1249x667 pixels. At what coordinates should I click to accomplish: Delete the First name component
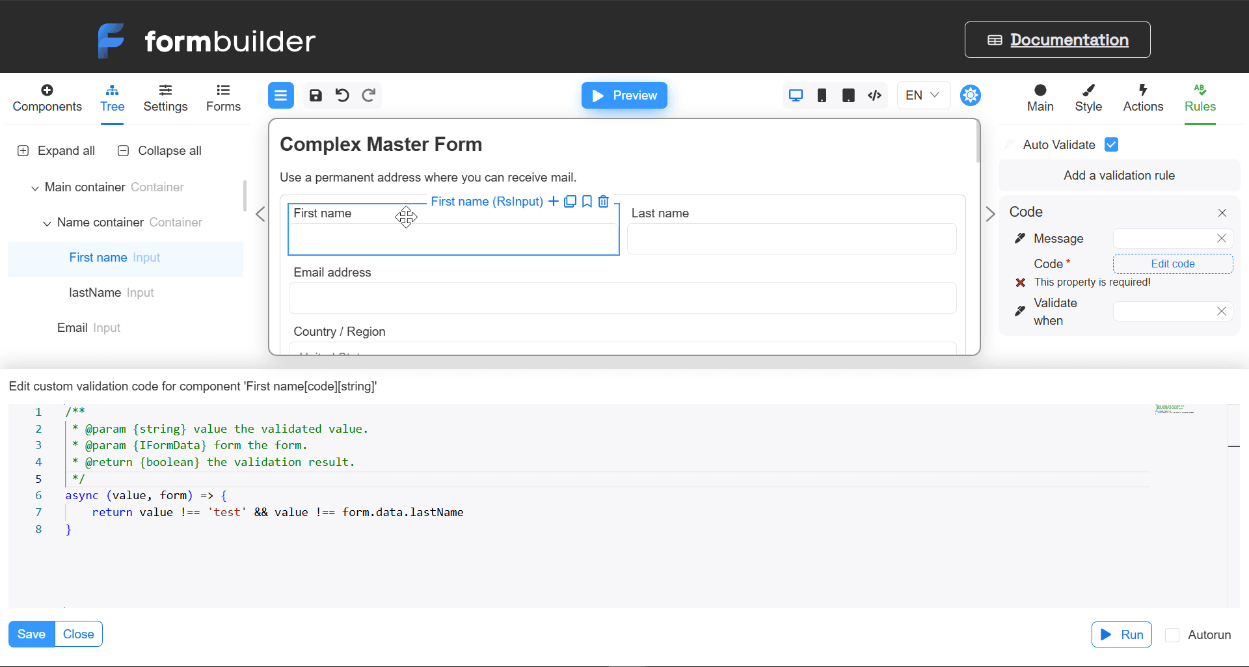[604, 202]
